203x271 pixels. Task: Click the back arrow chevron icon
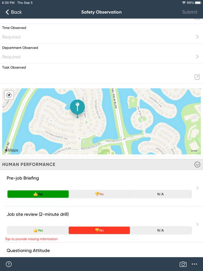click(x=7, y=12)
